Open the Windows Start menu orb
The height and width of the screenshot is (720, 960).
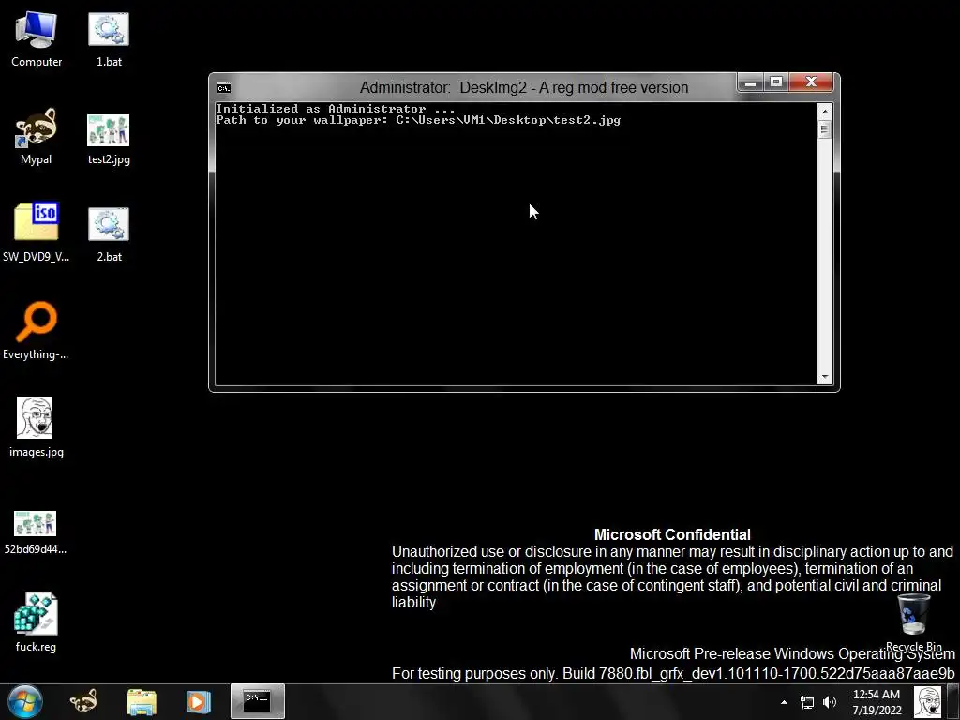coord(25,701)
